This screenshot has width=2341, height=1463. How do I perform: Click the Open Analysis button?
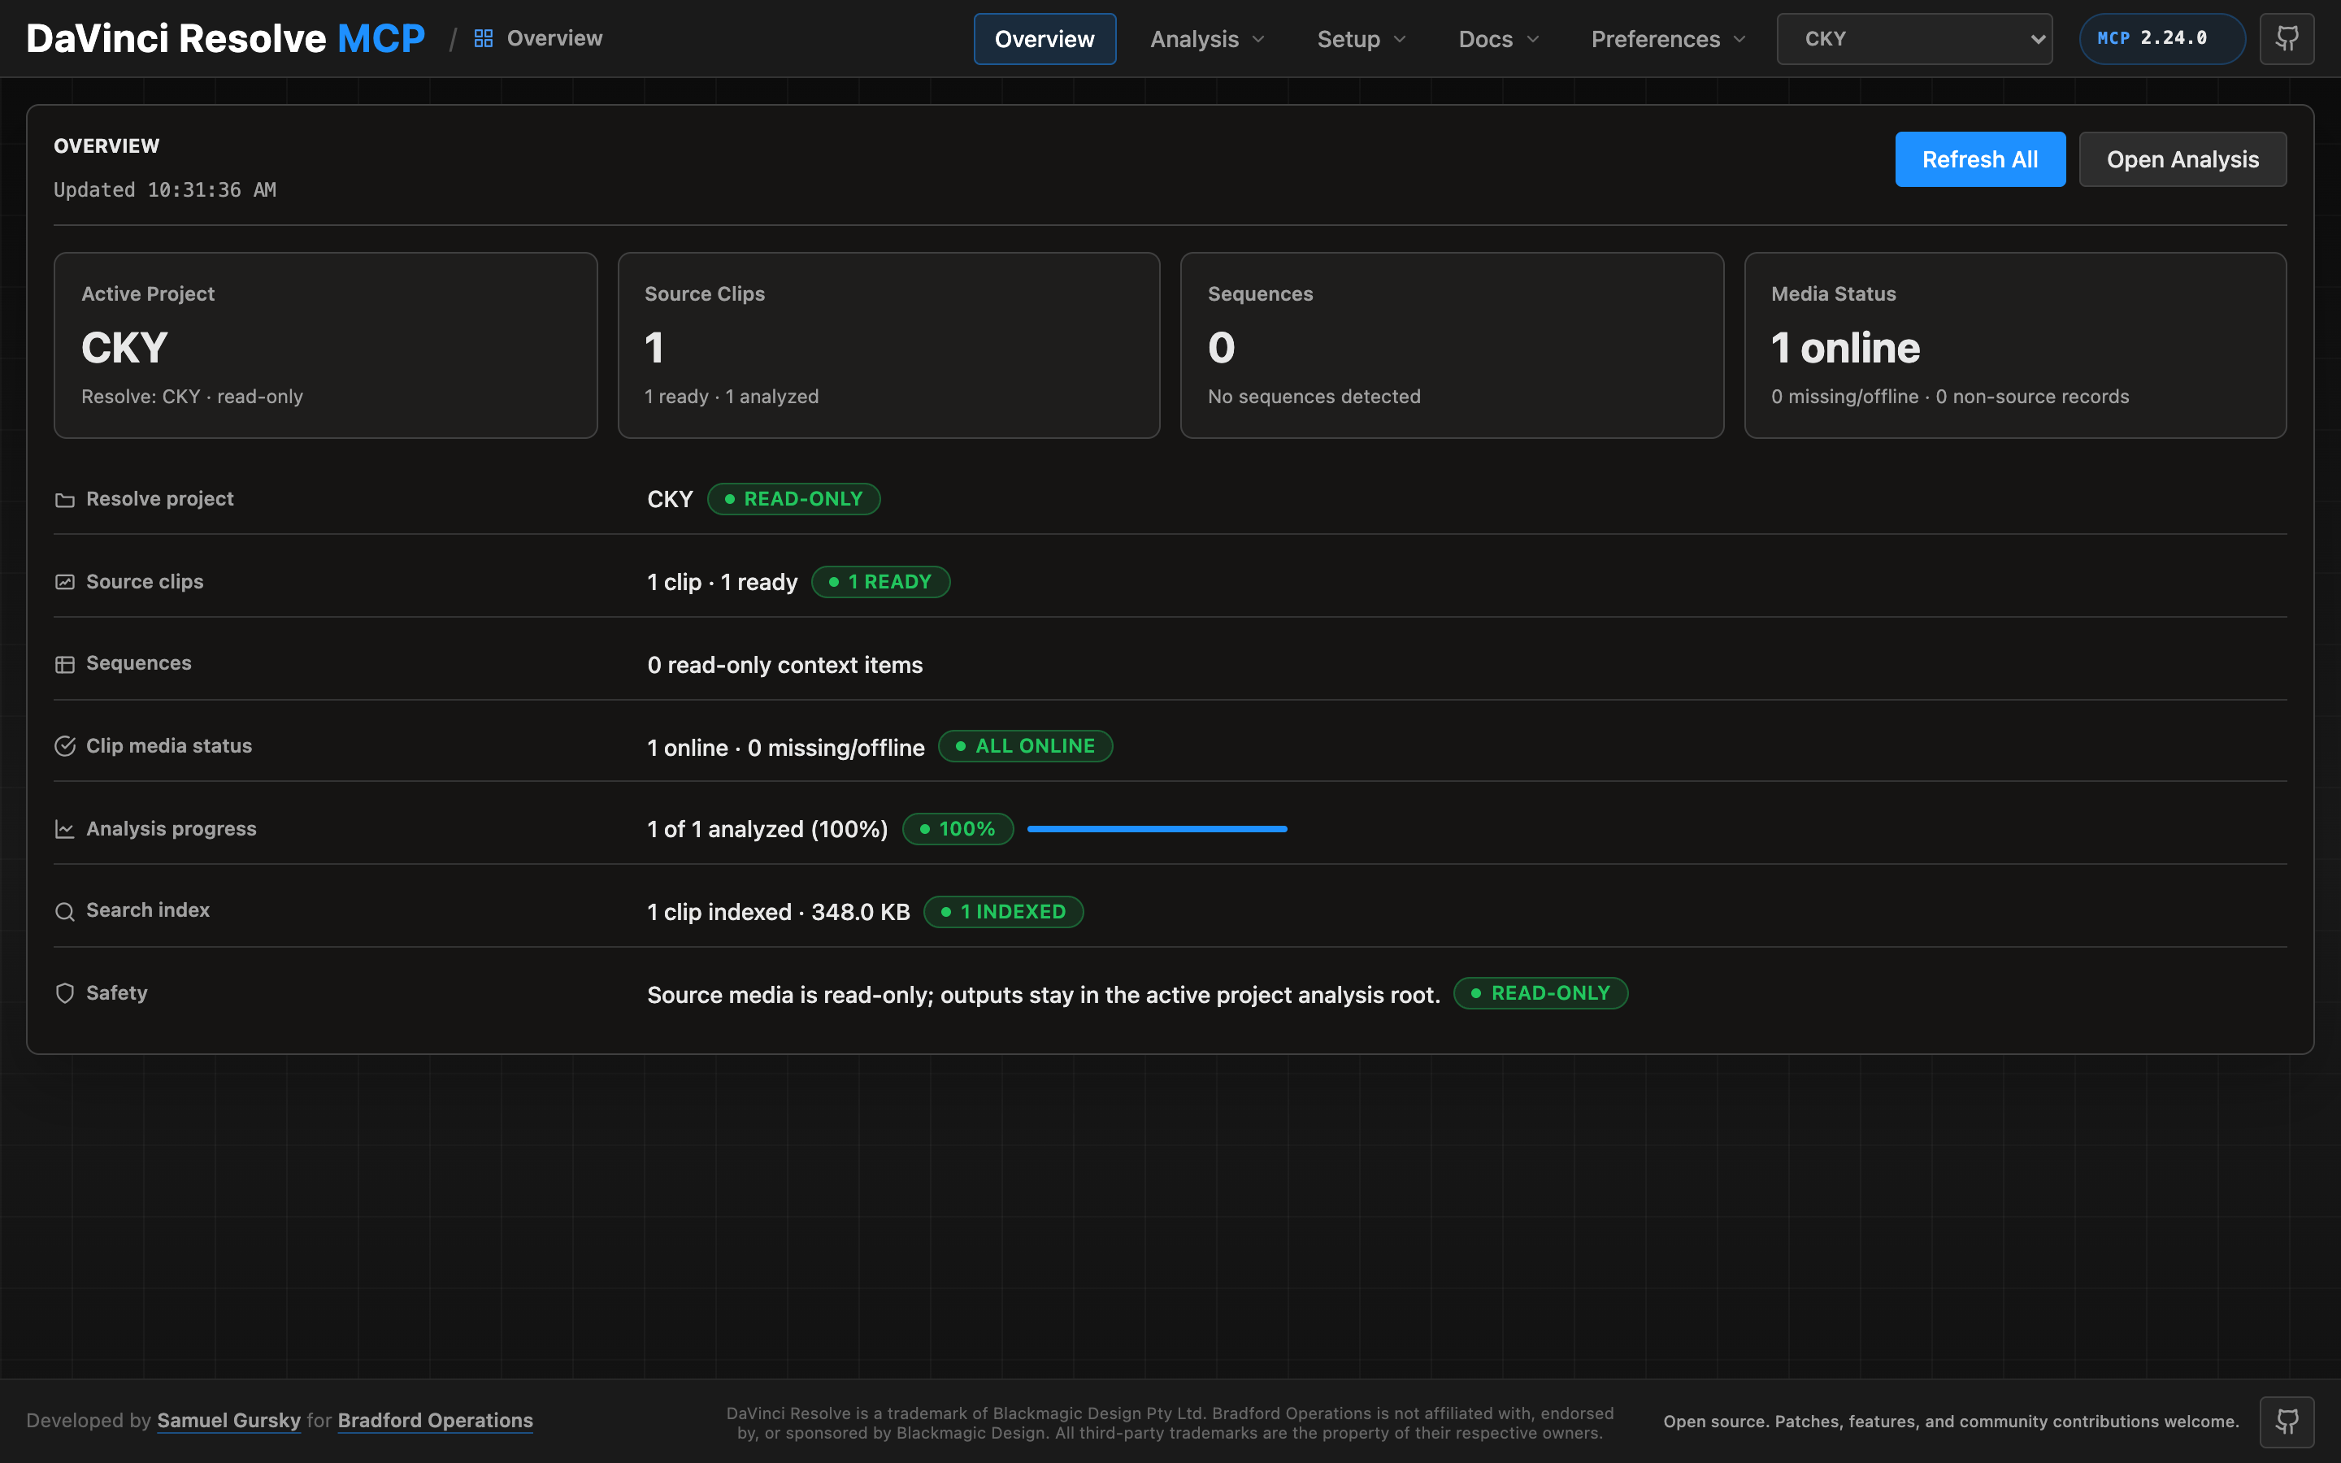point(2183,159)
